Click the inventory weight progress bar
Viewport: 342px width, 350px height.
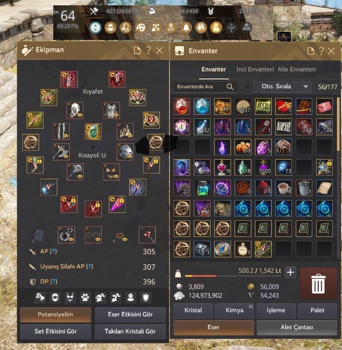click(x=233, y=276)
